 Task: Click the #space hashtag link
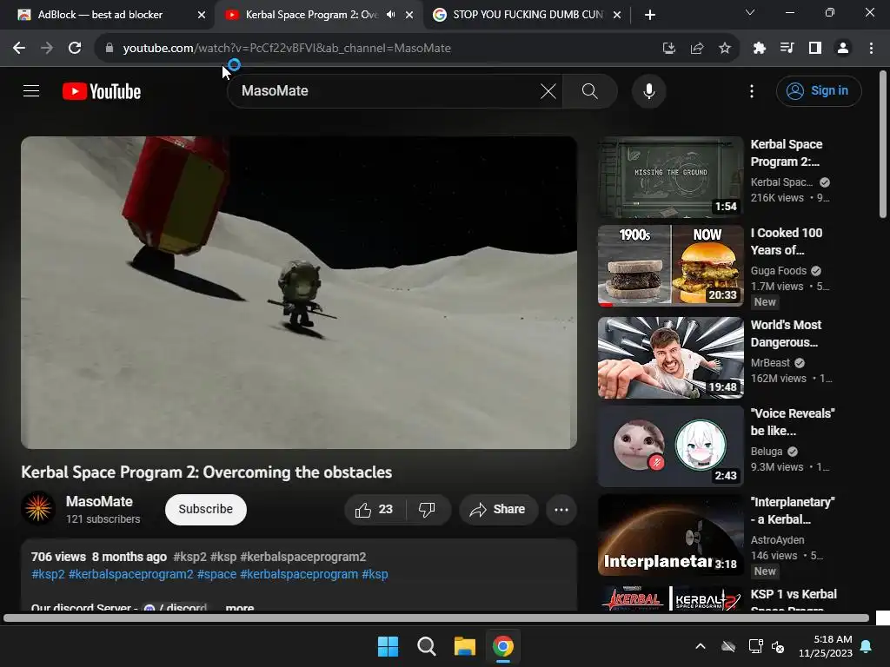click(216, 574)
